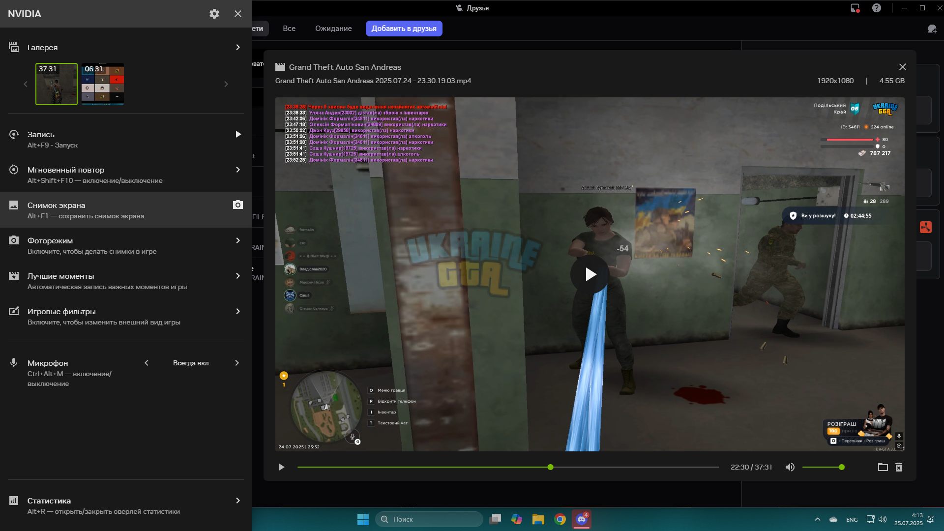Close the NVIDIA overlay panel
This screenshot has width=944, height=531.
[238, 14]
